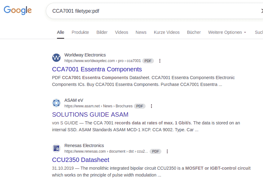Image resolution: width=263 pixels, height=188 pixels.
Task: Select the Bücher tab
Action: pyautogui.click(x=194, y=32)
